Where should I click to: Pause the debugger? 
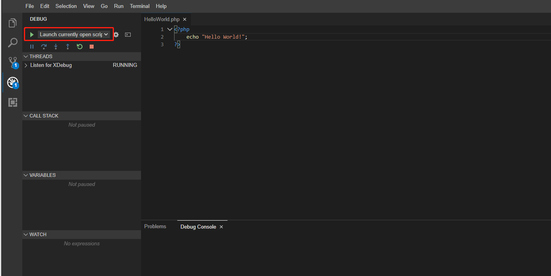tap(32, 47)
